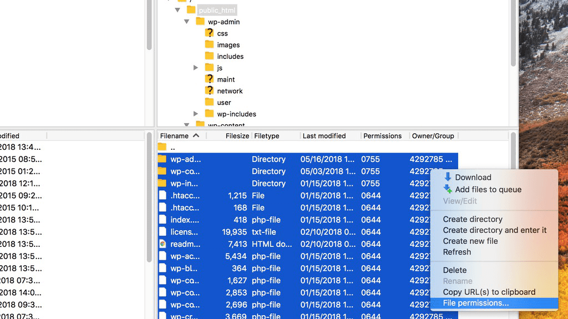This screenshot has width=568, height=319.
Task: Click the wp-includes folder icon in tree
Action: (x=209, y=114)
